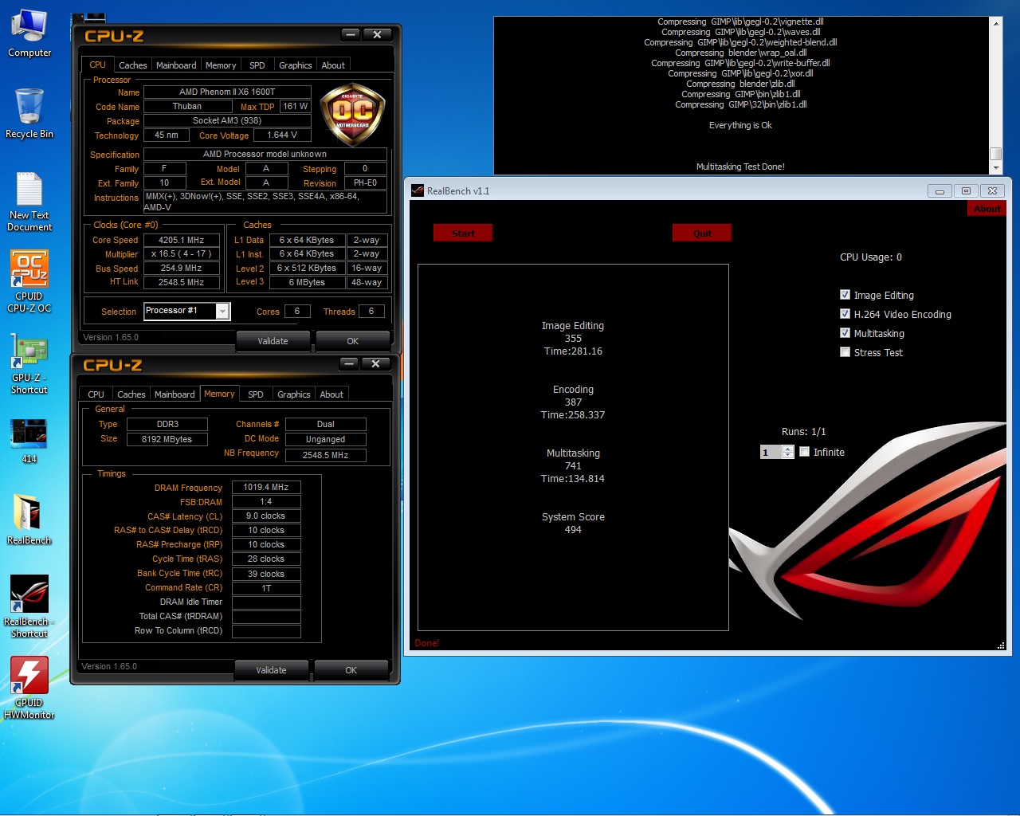1020x816 pixels.
Task: Select the RealBench Shortcut desktop icon
Action: [x=29, y=606]
